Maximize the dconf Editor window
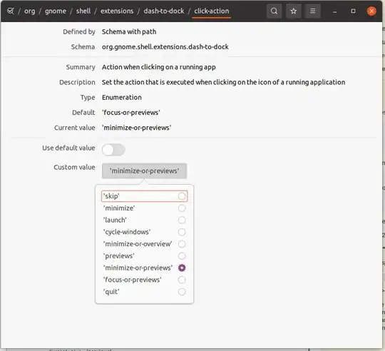Image resolution: width=385 pixels, height=351 pixels. coord(353,11)
